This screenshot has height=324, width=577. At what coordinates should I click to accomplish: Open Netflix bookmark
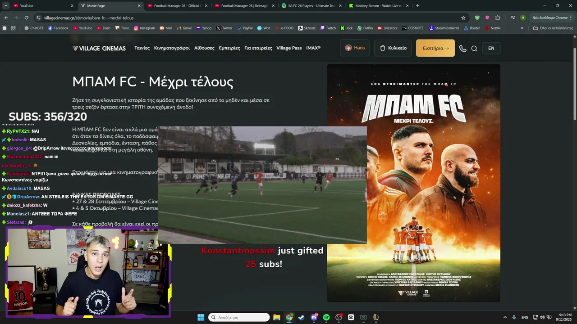tap(493, 28)
